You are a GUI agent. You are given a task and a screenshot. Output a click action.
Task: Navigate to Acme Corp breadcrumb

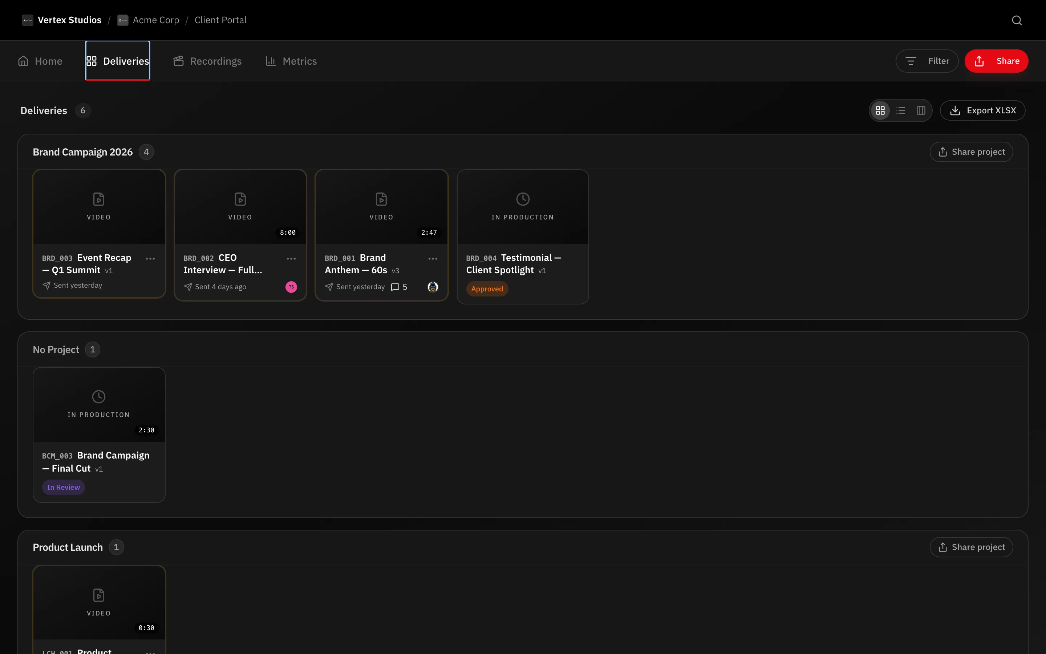(156, 20)
